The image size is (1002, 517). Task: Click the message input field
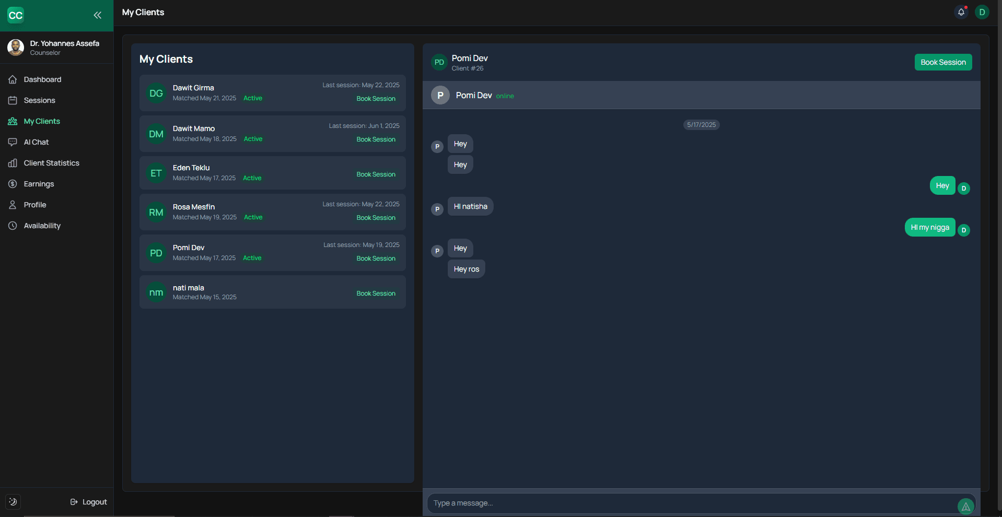[627, 503]
